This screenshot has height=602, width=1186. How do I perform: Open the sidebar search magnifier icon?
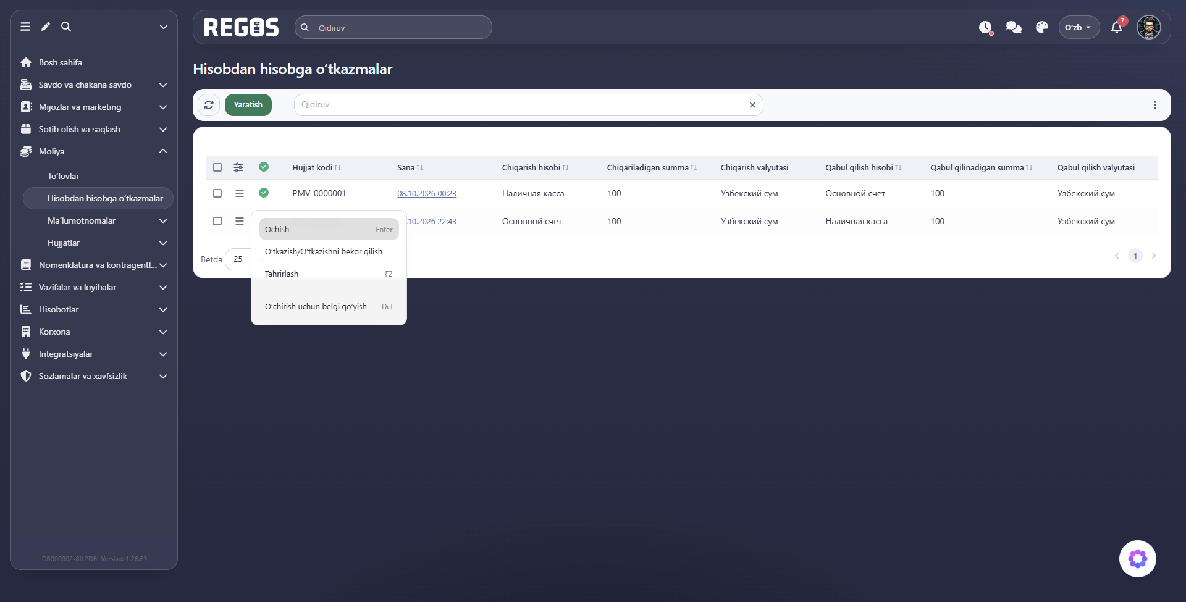66,27
